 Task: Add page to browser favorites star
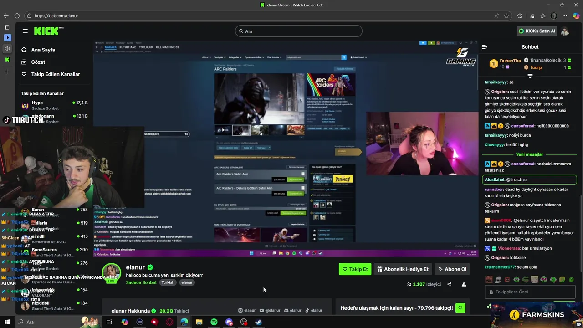click(506, 15)
